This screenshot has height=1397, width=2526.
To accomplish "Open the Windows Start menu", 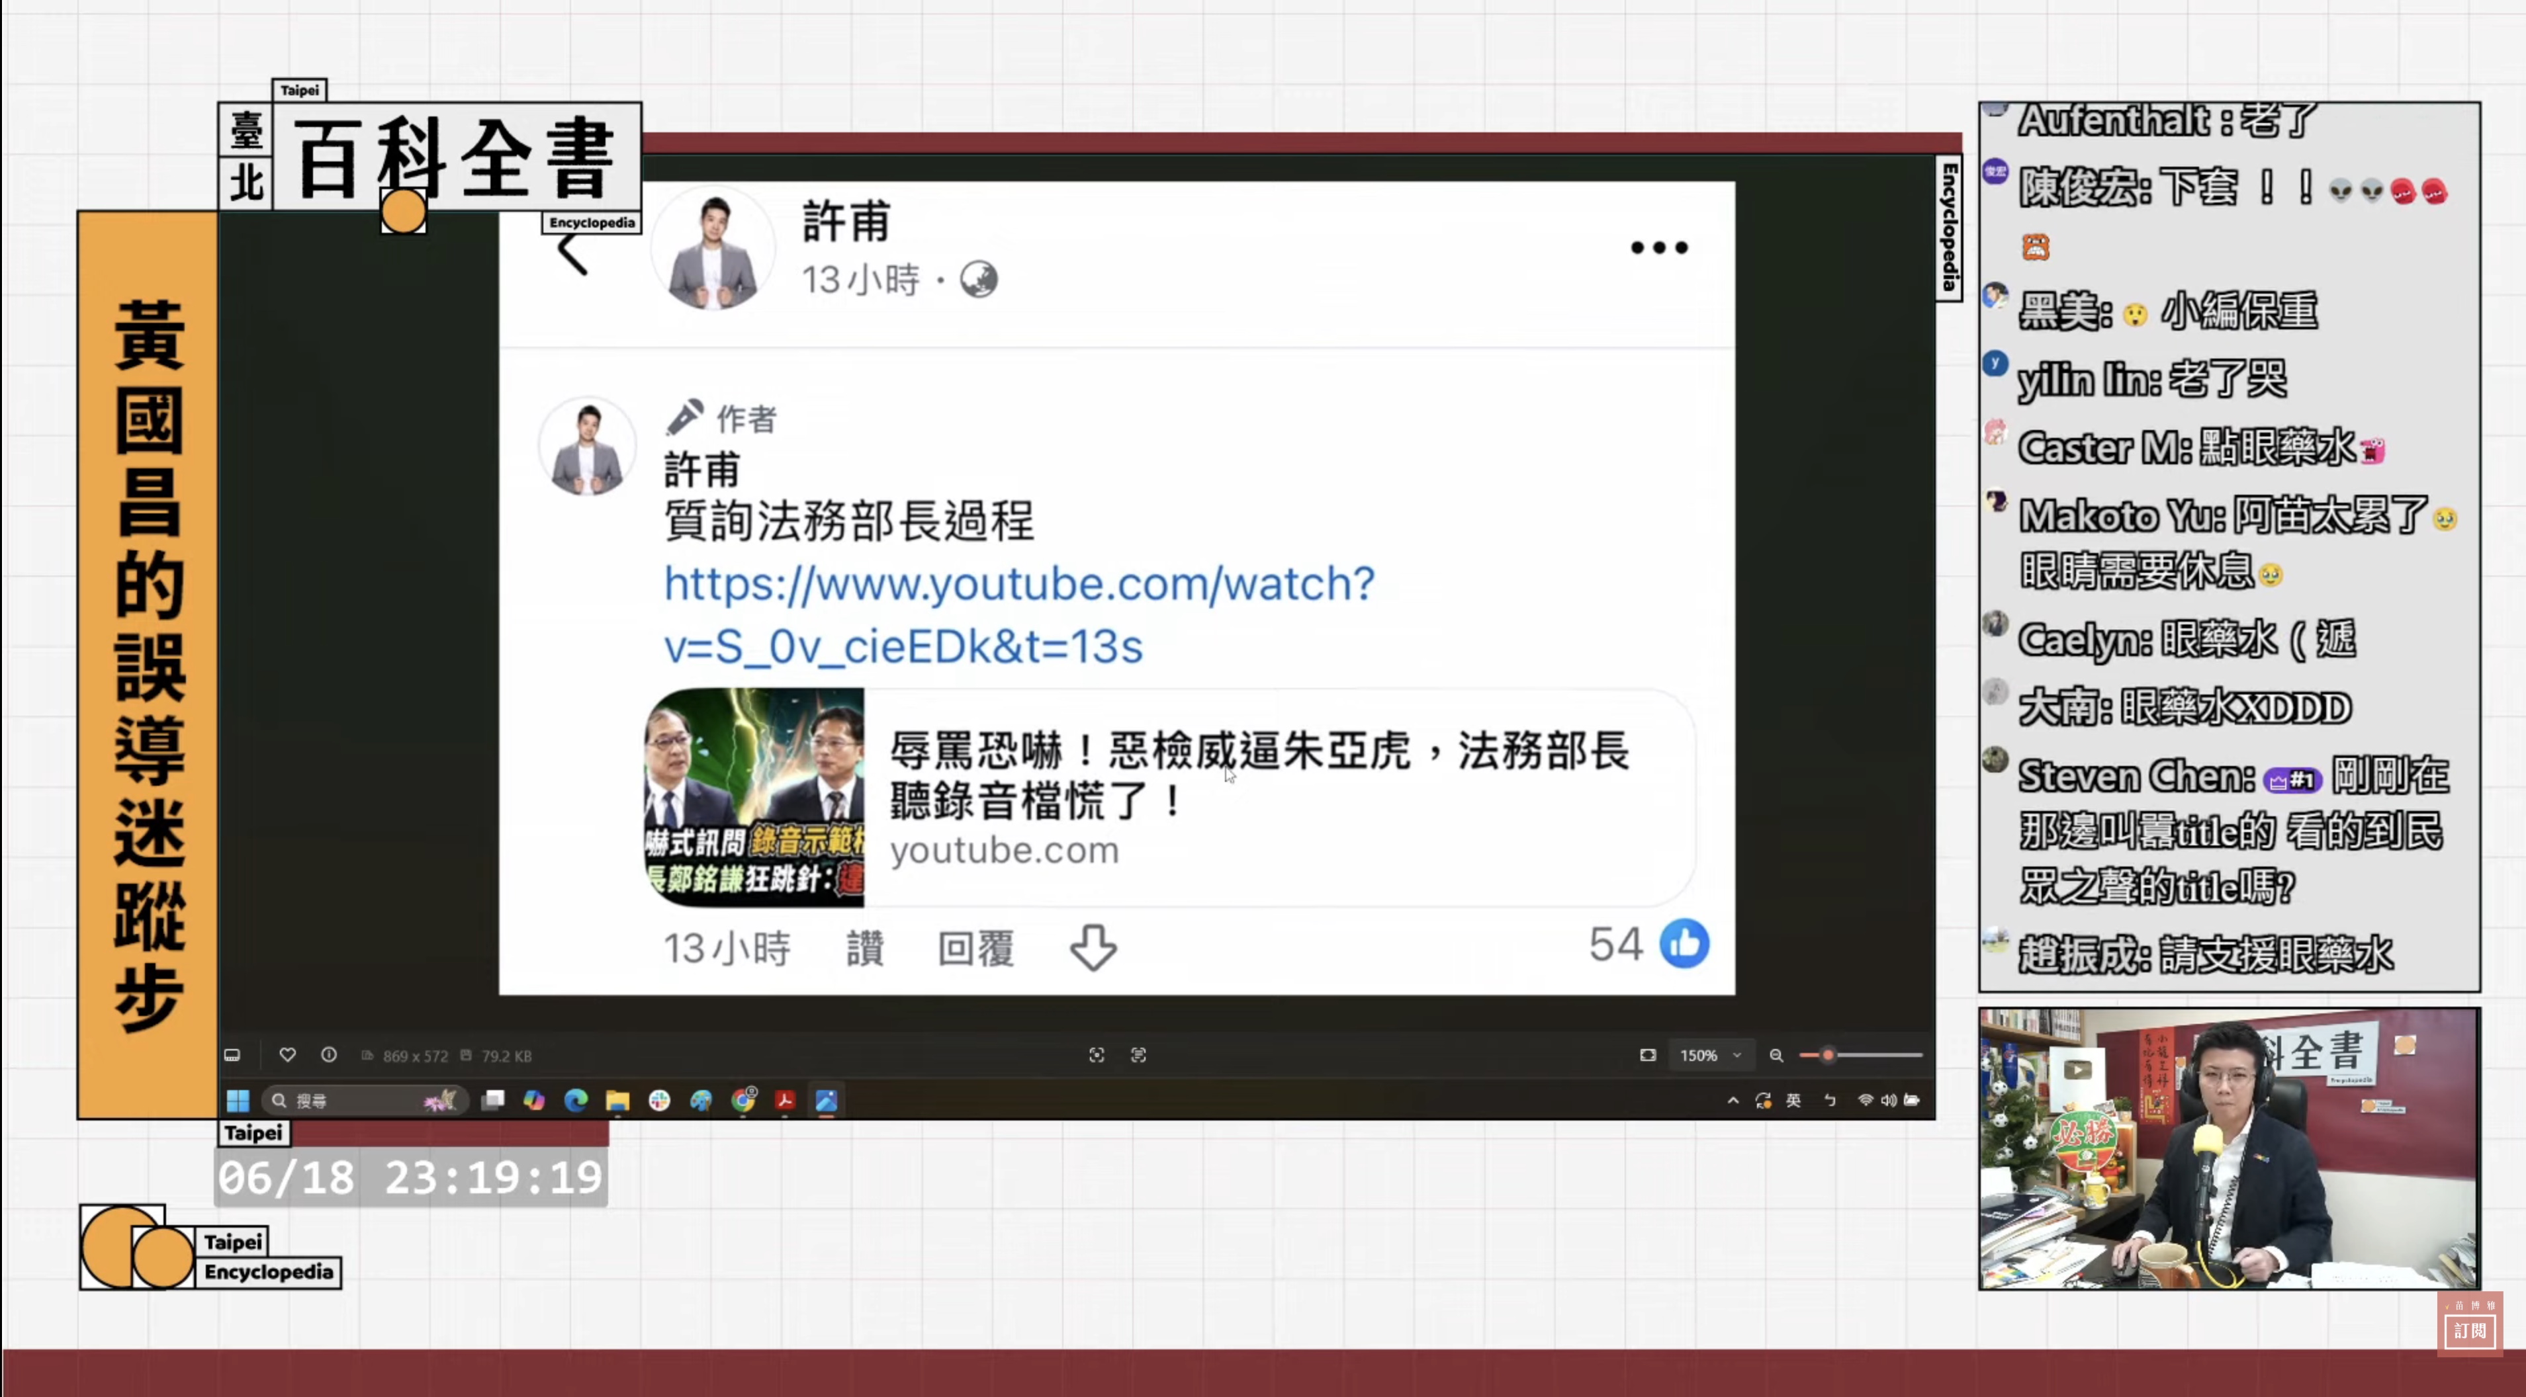I will coord(238,1100).
